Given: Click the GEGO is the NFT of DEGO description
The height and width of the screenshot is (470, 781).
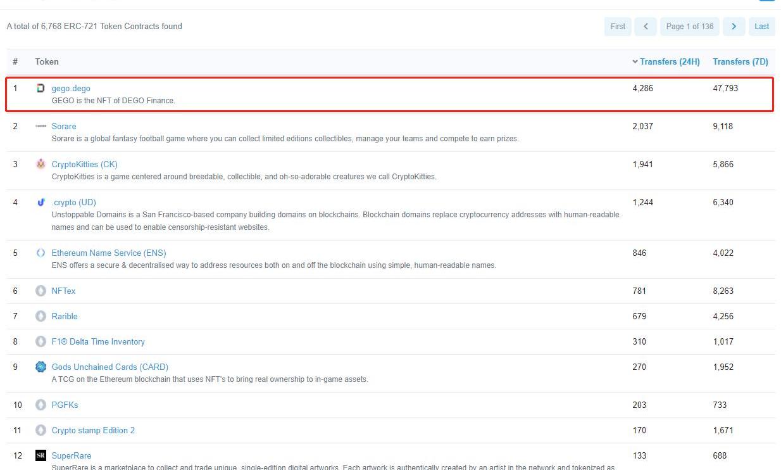Looking at the screenshot, I should click(x=113, y=101).
